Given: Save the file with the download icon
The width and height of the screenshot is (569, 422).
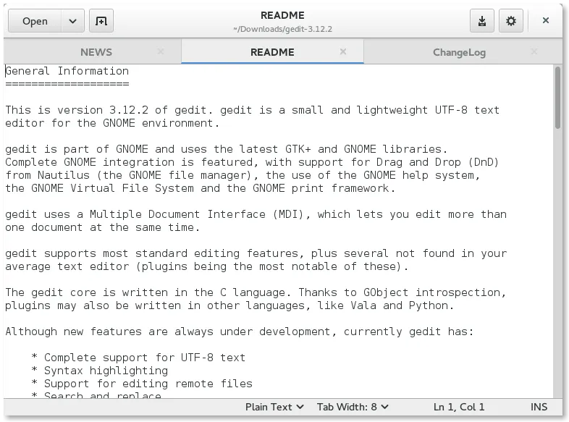Looking at the screenshot, I should (x=482, y=21).
